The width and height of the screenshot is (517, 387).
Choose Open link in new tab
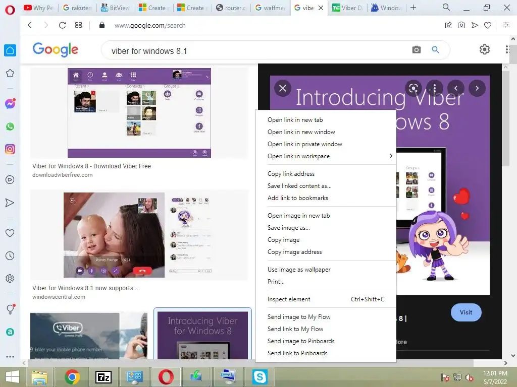coord(326,120)
